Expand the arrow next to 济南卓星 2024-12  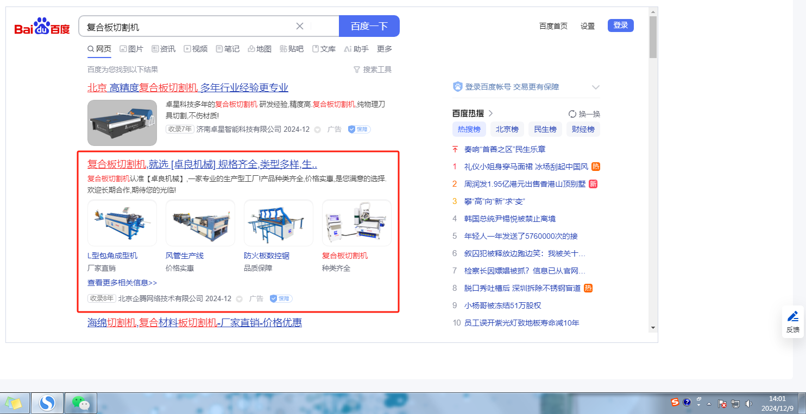[317, 130]
